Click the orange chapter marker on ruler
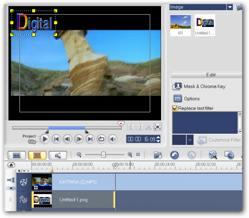The height and width of the screenshot is (218, 249). click(x=52, y=171)
